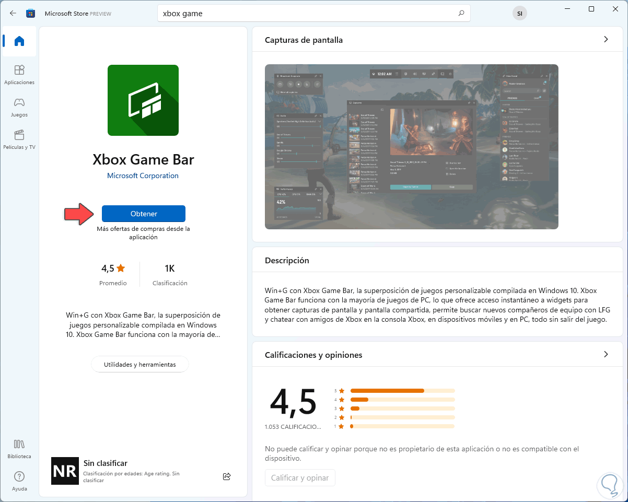Click the 4-star rating bar
This screenshot has width=628, height=502.
pyautogui.click(x=403, y=400)
